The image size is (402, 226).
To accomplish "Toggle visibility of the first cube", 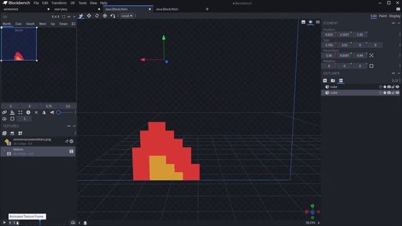I will click(x=398, y=87).
